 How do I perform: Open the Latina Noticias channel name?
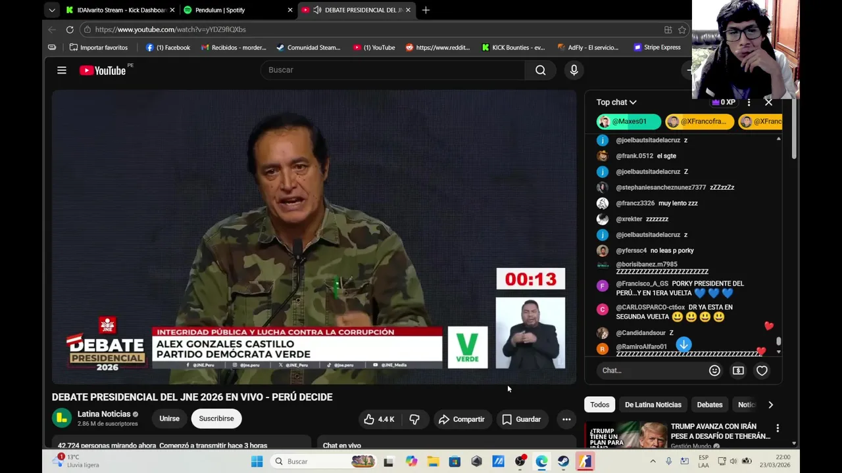(x=104, y=414)
